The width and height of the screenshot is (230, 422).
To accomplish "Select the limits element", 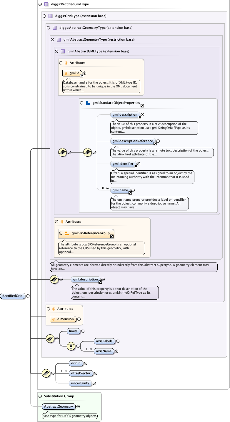I will (73, 331).
